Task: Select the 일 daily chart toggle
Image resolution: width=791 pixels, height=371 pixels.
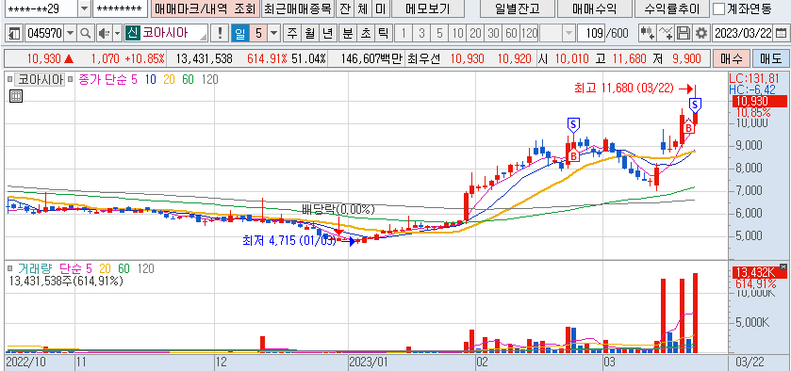Action: pos(240,34)
